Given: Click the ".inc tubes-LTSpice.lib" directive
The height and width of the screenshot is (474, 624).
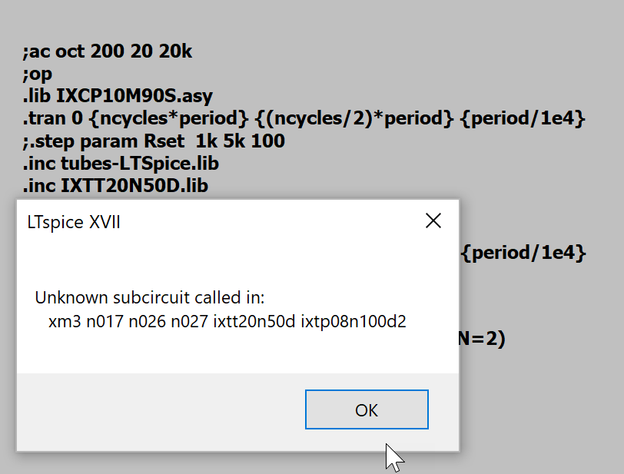Looking at the screenshot, I should tap(121, 163).
